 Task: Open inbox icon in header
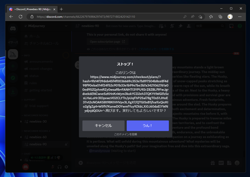click(x=231, y=26)
